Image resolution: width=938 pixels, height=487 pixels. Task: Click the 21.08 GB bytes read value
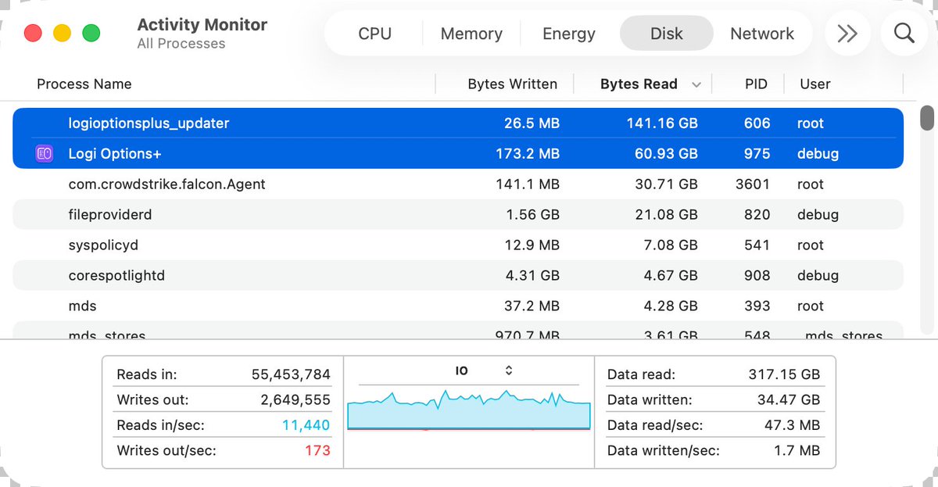667,214
